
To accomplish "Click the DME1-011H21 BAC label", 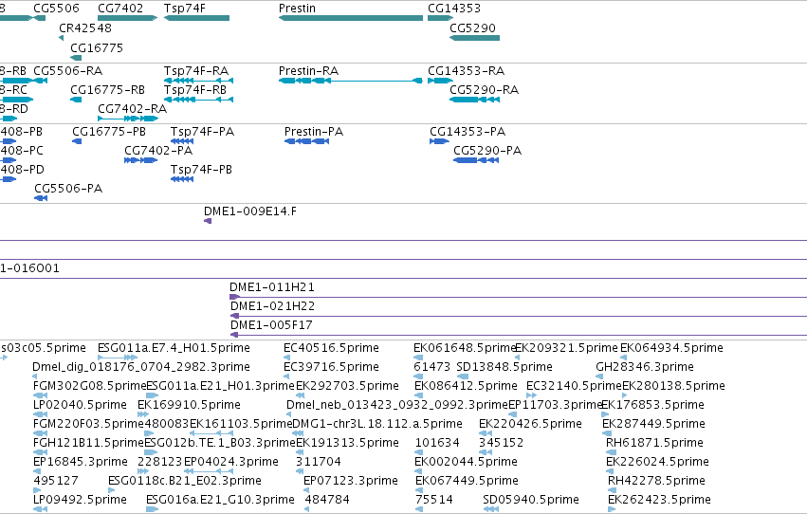I will point(272,286).
